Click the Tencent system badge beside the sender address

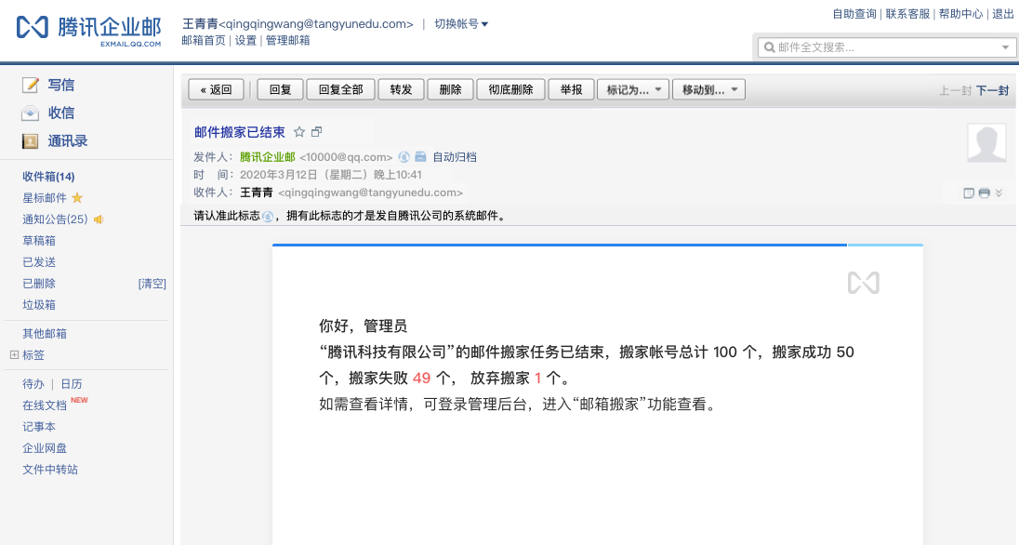point(404,157)
